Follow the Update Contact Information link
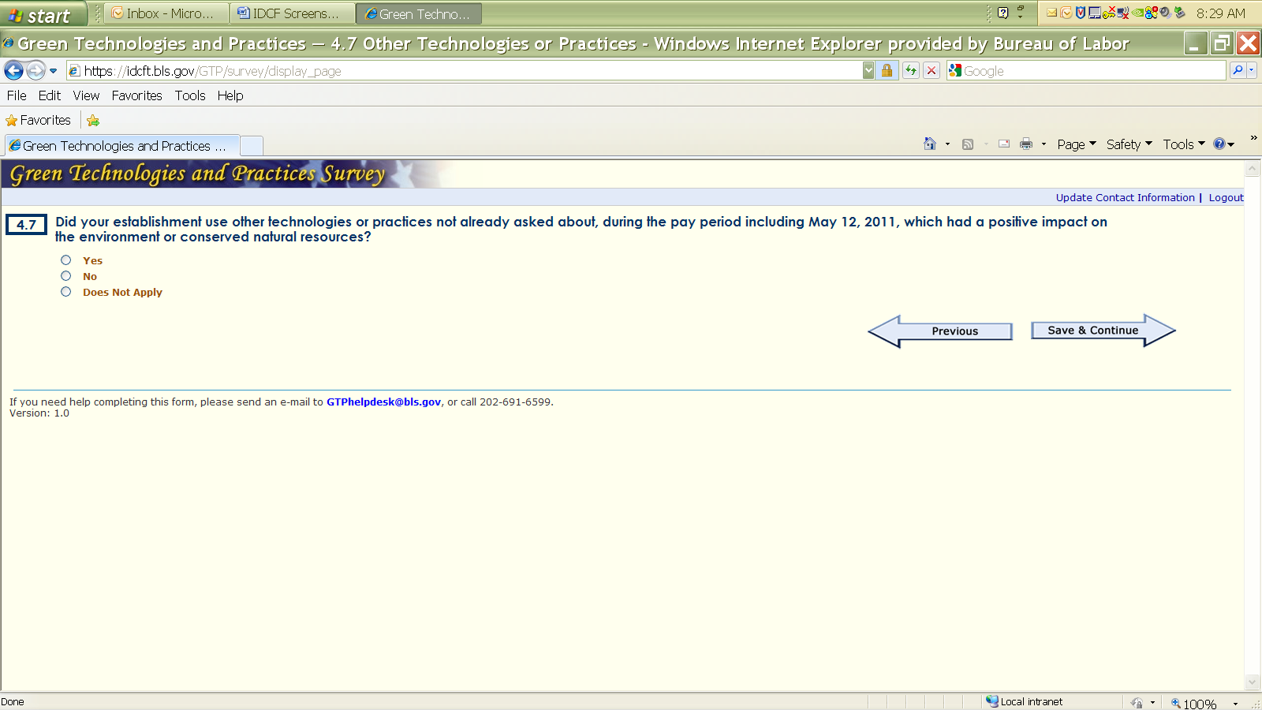The width and height of the screenshot is (1262, 710). tap(1125, 198)
